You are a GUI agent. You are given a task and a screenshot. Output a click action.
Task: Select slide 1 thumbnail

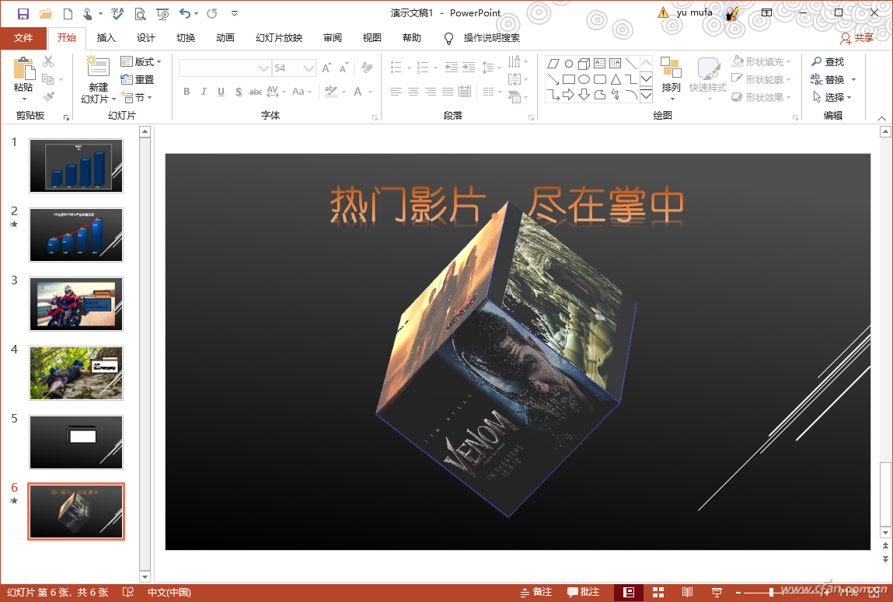pos(76,165)
